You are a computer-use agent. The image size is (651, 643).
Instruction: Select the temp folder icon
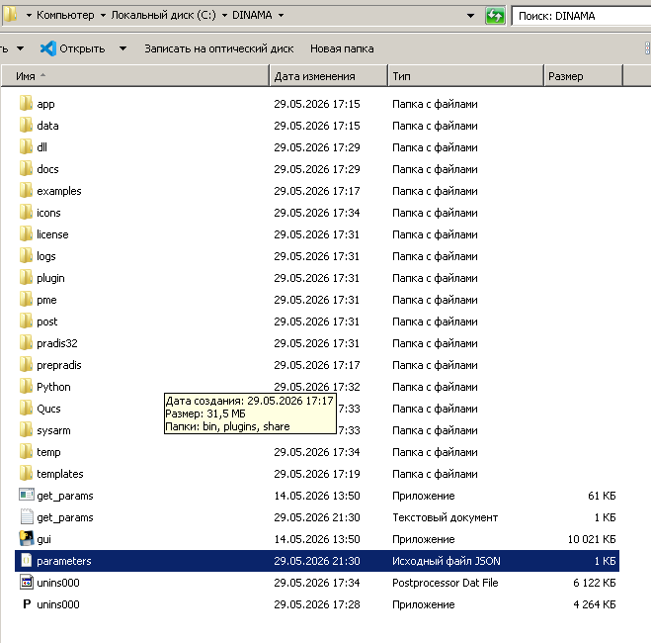point(26,451)
